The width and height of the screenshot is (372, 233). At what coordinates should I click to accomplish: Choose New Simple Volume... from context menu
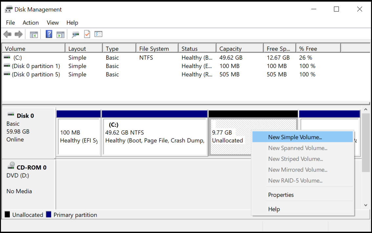point(302,137)
